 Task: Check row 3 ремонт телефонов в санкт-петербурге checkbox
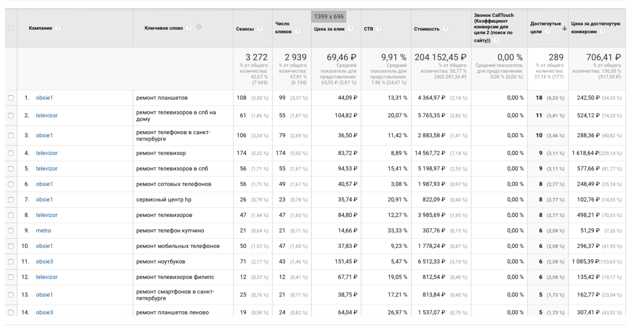11,135
